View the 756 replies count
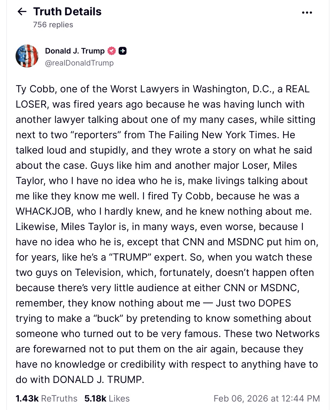 click(53, 25)
